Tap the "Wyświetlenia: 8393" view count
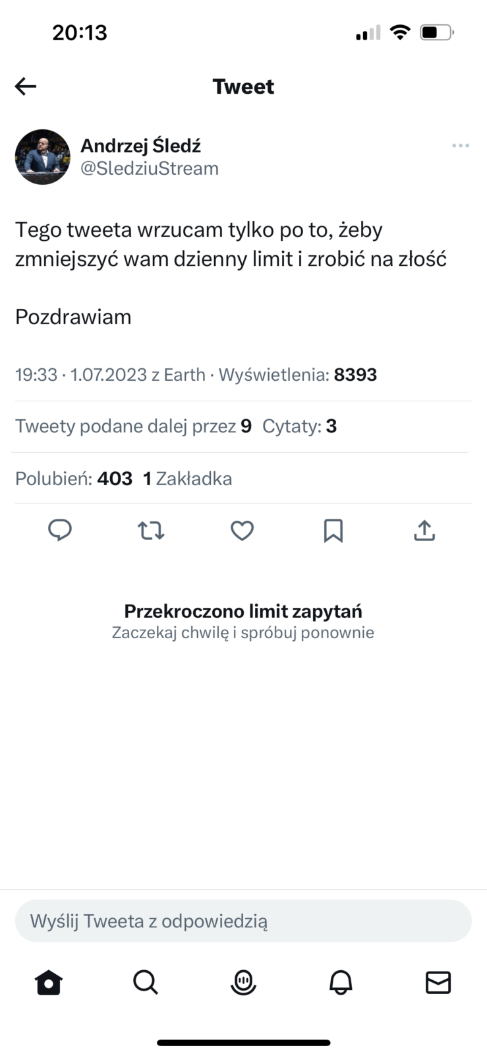 click(x=298, y=375)
